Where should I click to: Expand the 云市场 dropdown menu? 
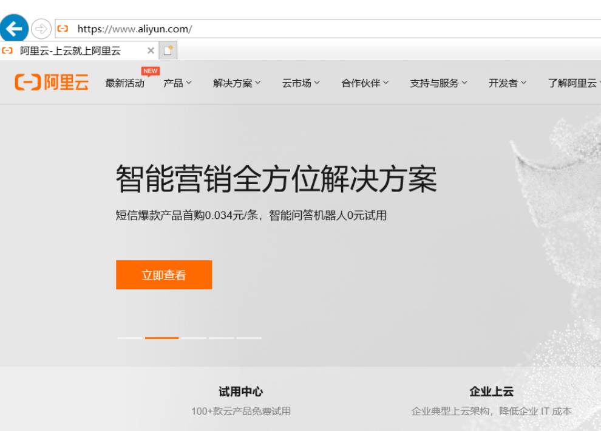click(x=301, y=83)
